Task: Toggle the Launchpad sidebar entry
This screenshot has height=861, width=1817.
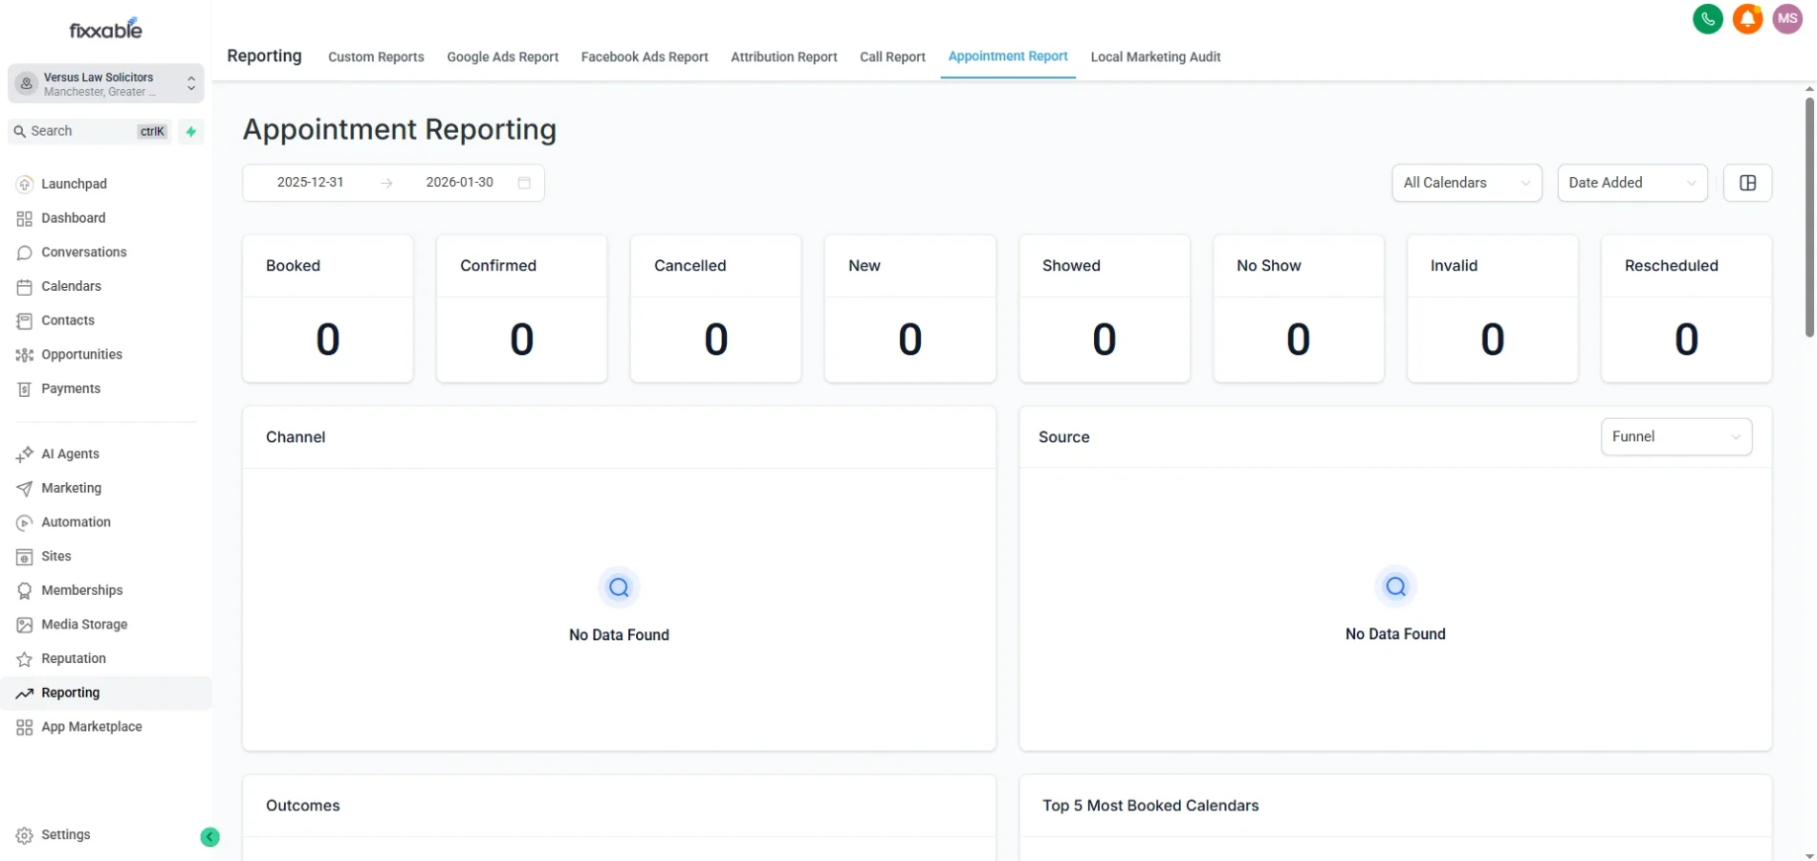Action: click(72, 183)
